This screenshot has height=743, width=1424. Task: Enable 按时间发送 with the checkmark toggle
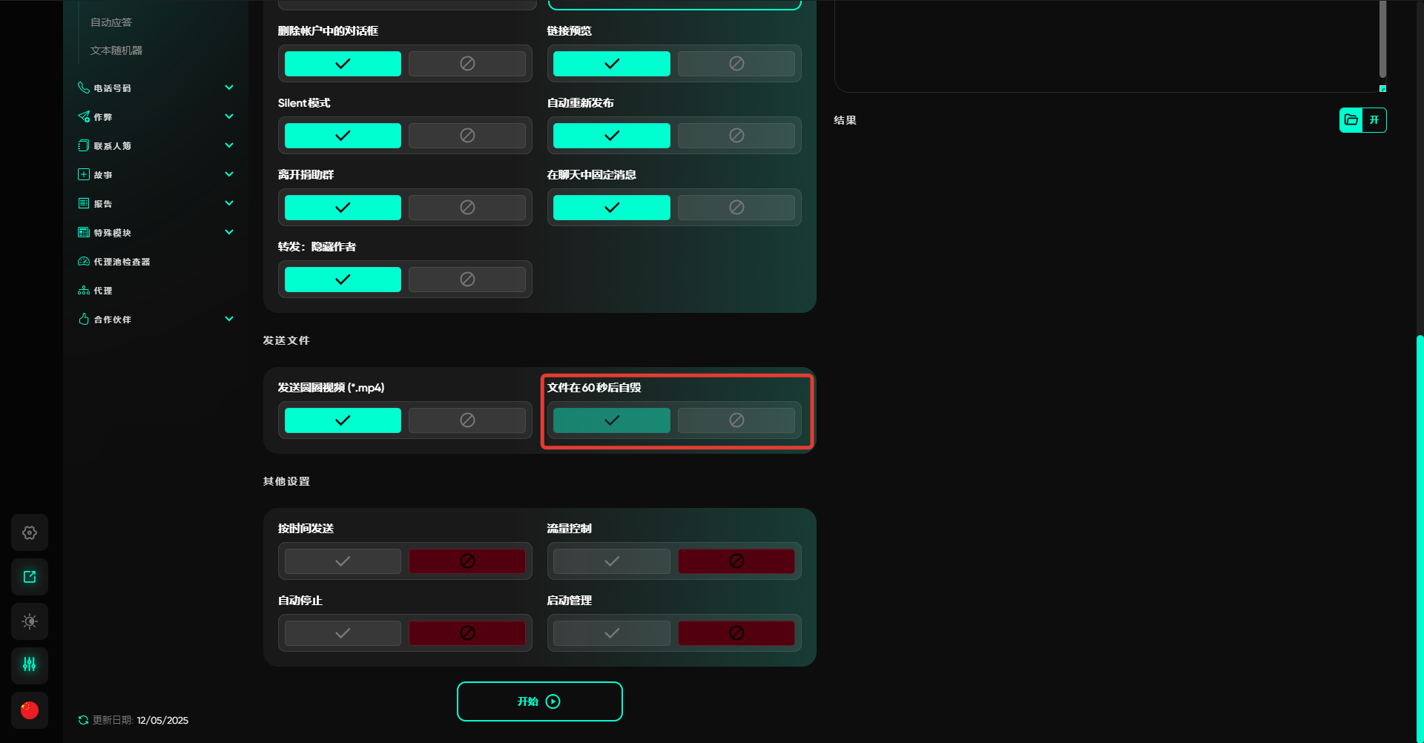pos(343,561)
